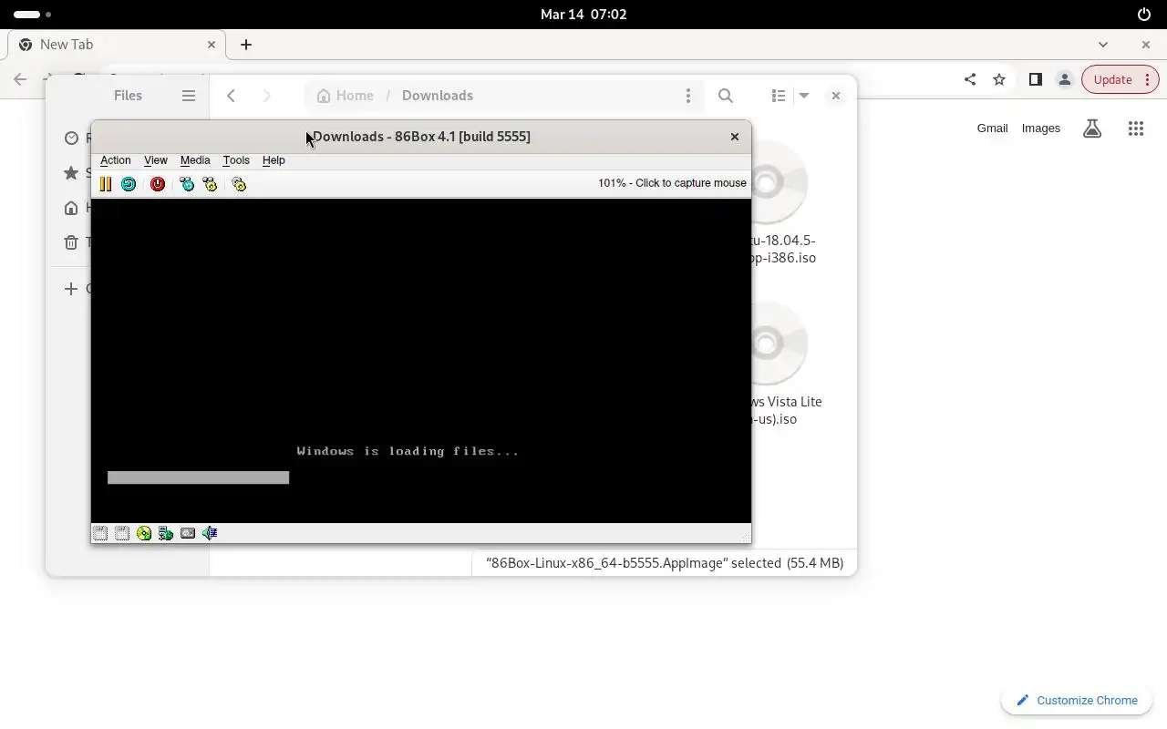Click Customize Chrome button
The width and height of the screenshot is (1167, 729).
(x=1077, y=700)
